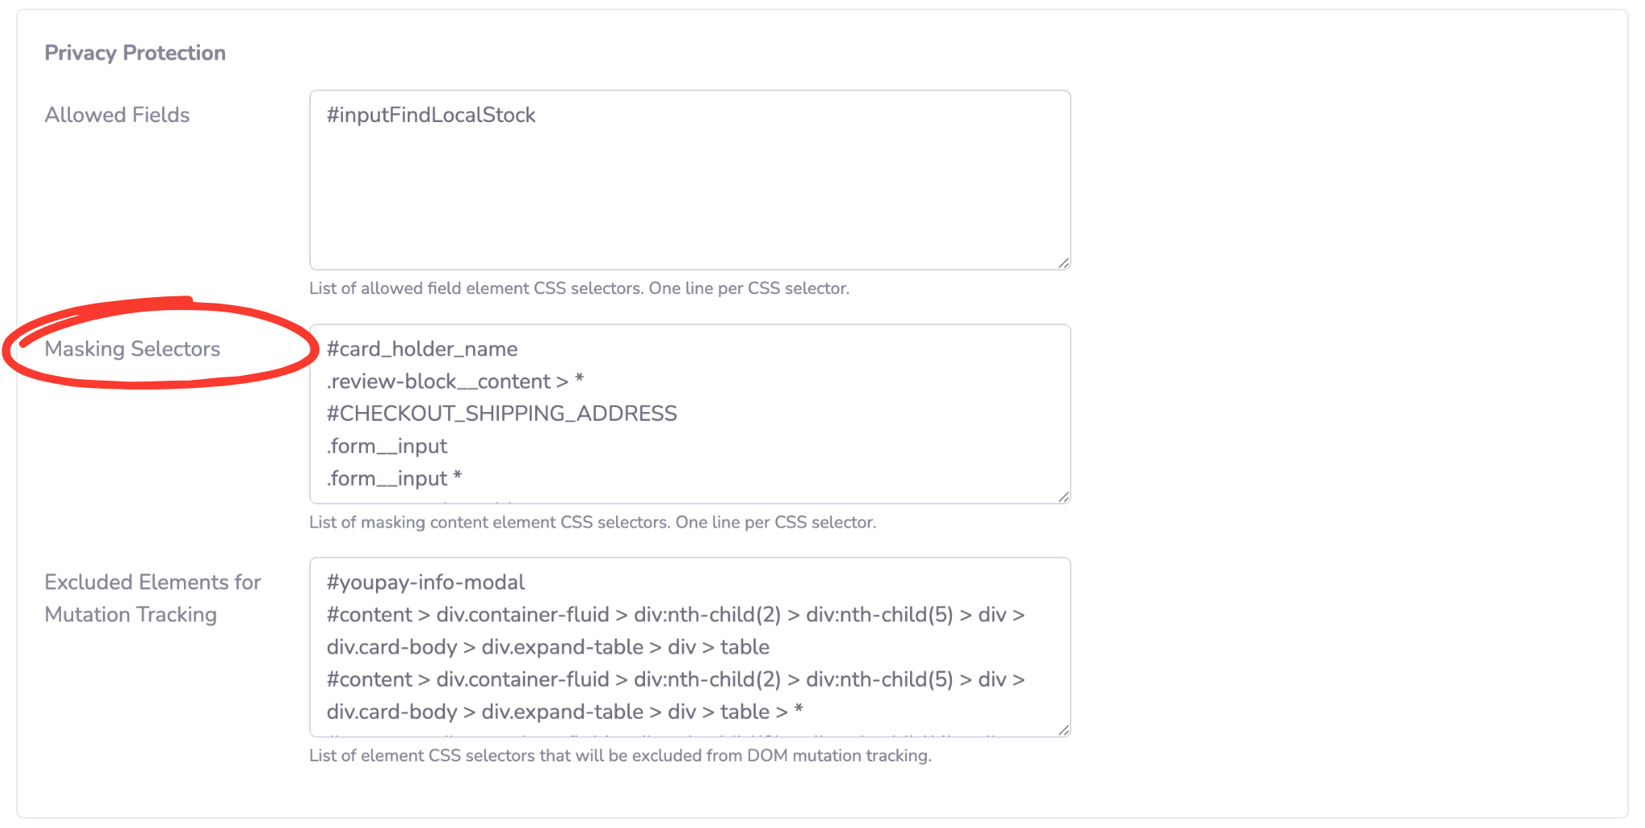1645x828 pixels.
Task: Click inside the Allowed Fields text area
Action: [689, 193]
